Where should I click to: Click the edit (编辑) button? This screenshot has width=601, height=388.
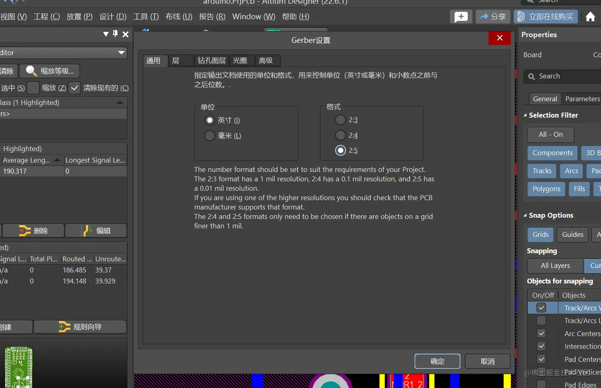pos(96,231)
